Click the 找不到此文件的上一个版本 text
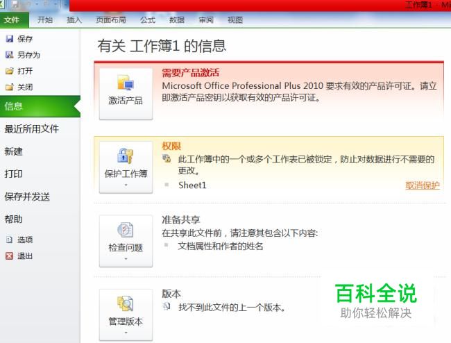This screenshot has height=343, width=451. coord(232,308)
